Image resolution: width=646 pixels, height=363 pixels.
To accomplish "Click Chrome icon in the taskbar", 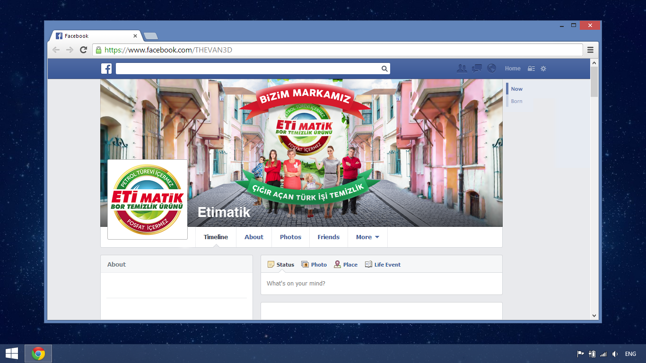I will [38, 354].
